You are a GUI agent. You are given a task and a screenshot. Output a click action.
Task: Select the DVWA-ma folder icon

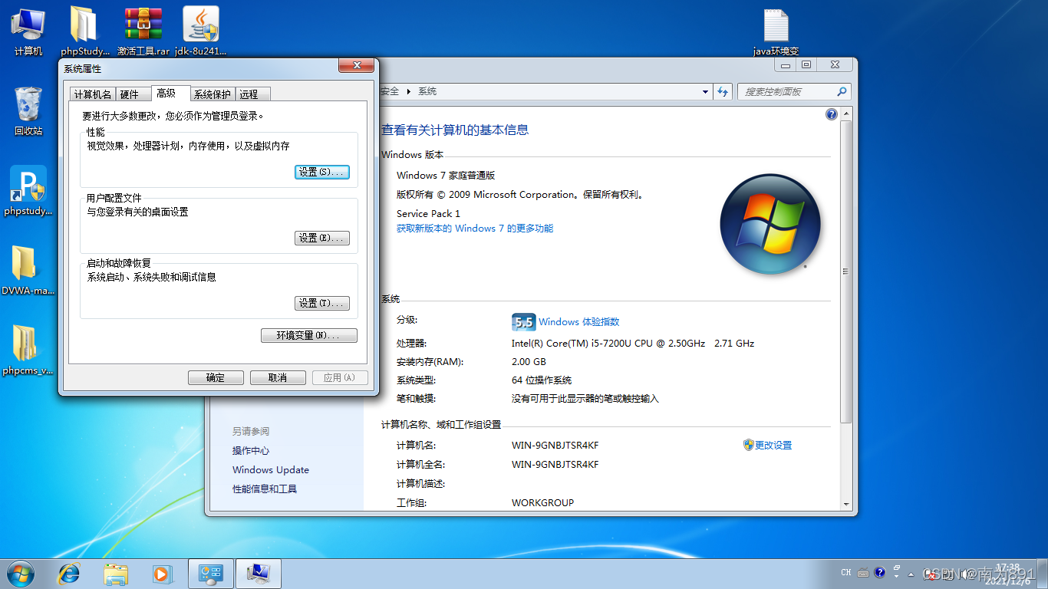tap(28, 270)
